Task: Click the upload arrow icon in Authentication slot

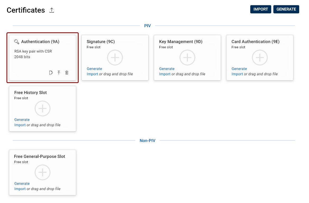Action: (59, 73)
